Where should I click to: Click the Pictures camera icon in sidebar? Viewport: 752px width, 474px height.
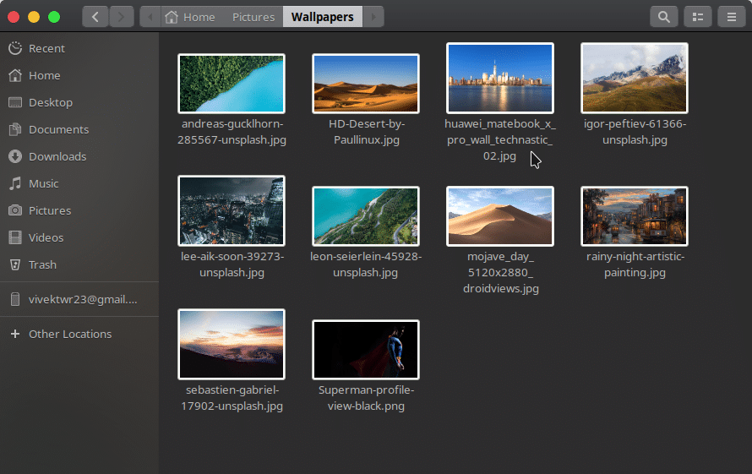point(15,210)
